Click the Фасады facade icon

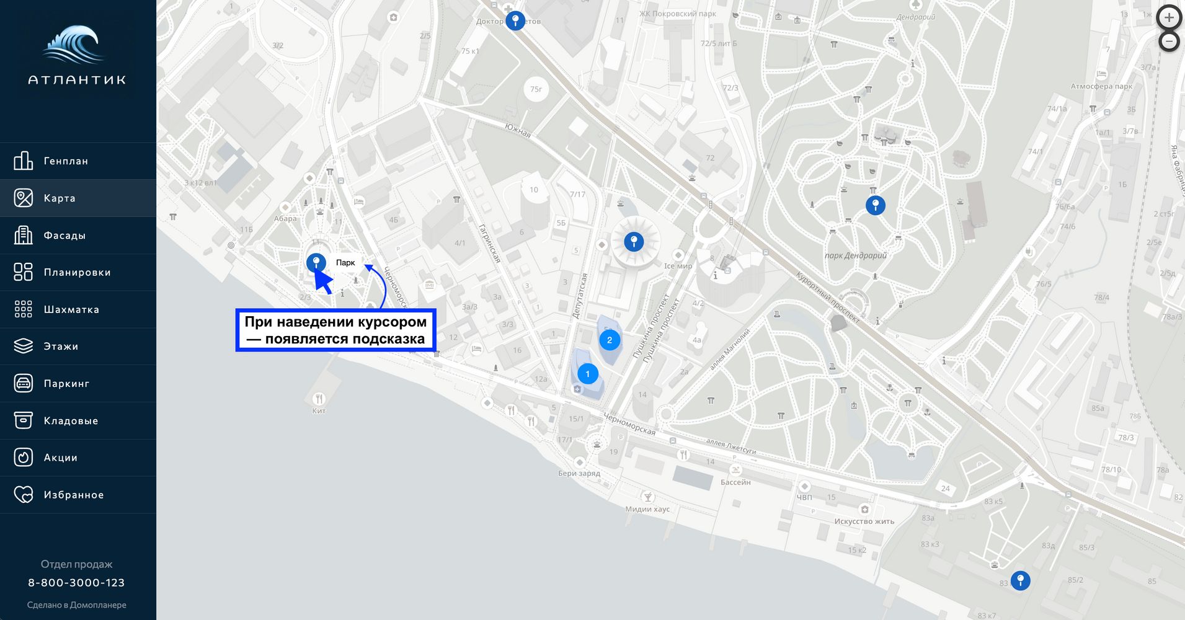23,235
